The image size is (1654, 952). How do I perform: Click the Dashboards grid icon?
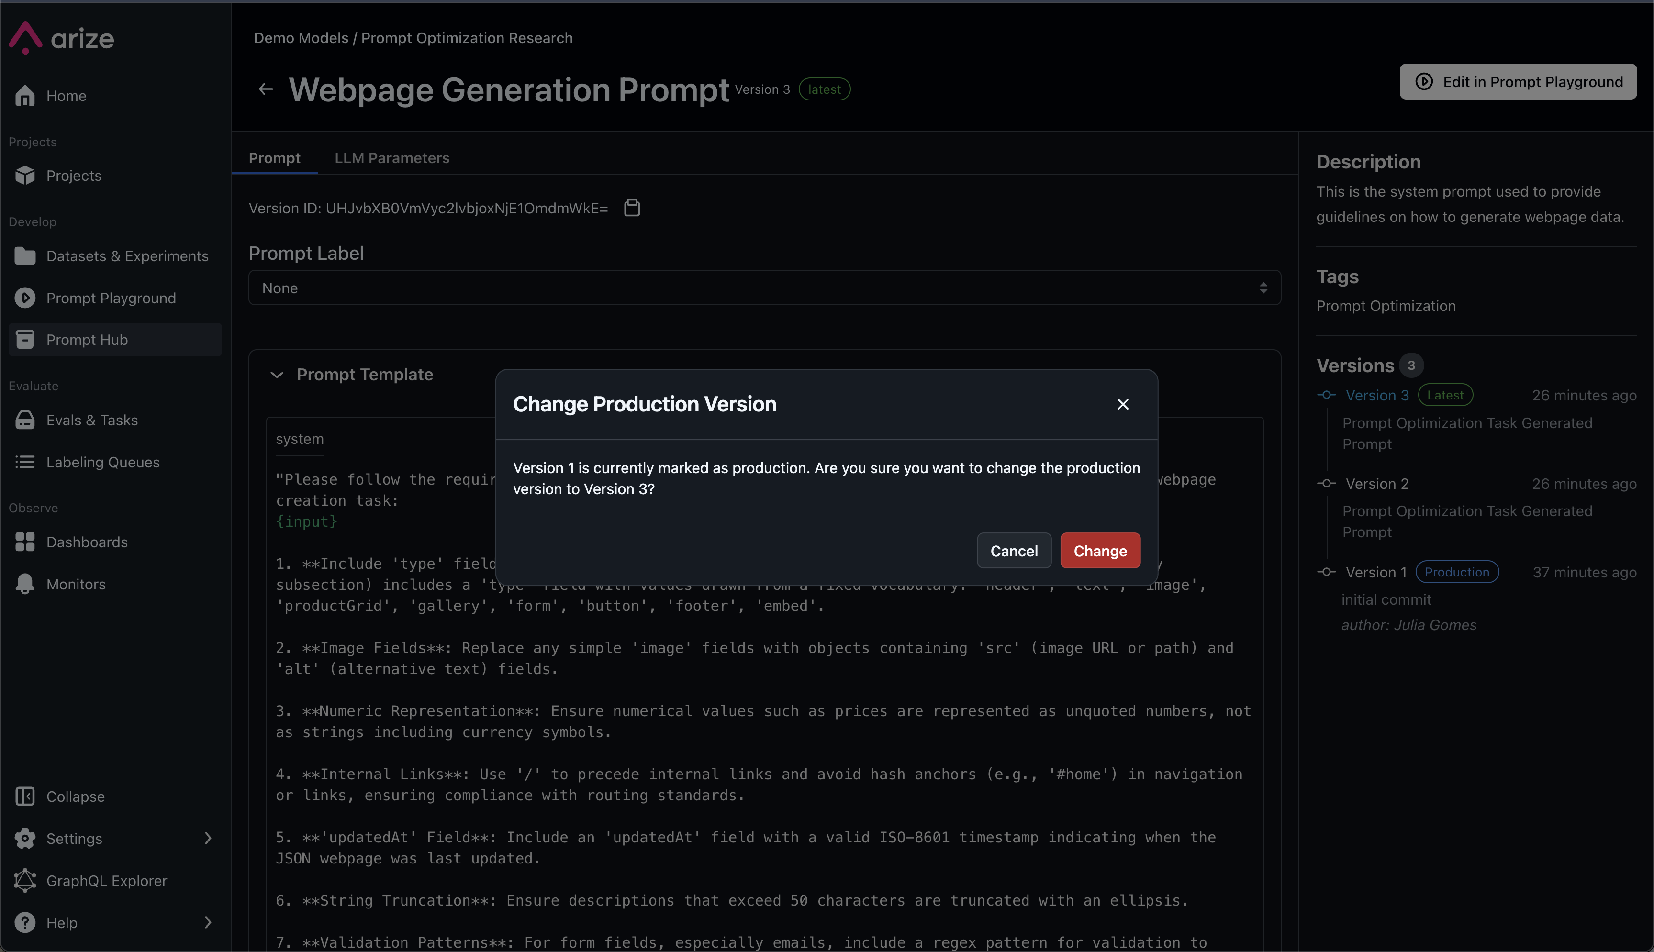(x=25, y=542)
